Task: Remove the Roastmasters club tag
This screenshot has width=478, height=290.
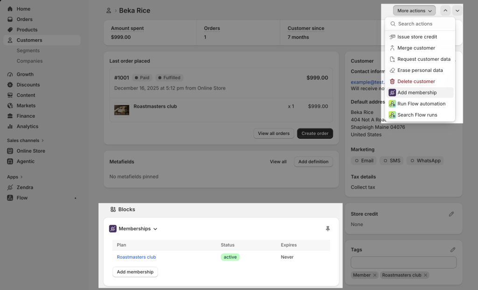Action: pyautogui.click(x=425, y=275)
